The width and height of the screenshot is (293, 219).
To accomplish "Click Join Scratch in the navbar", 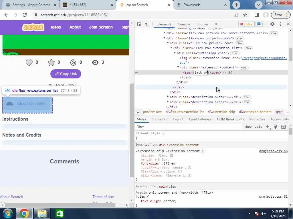I will click(101, 27).
